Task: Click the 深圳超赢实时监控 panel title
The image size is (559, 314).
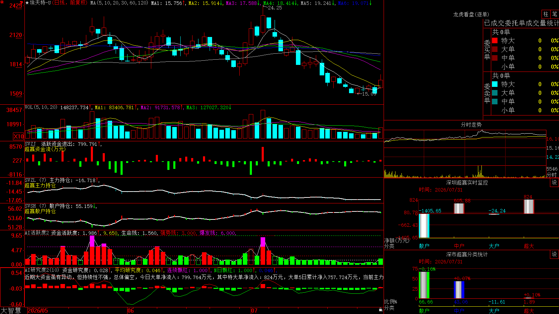Action: [x=467, y=182]
